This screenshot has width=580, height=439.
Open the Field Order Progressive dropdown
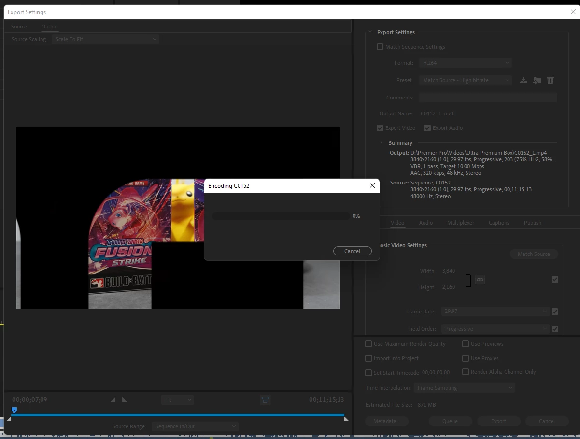[x=495, y=329]
